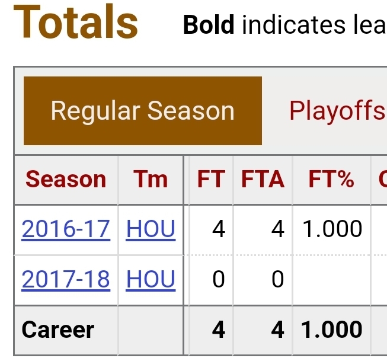387x358 pixels.
Task: Open the 2016-17 season link
Action: [66, 229]
